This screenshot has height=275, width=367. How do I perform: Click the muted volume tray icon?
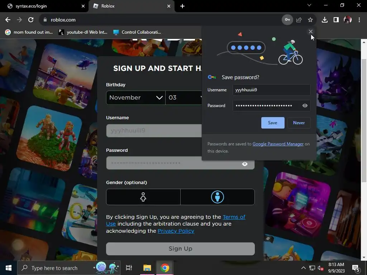[320, 268]
